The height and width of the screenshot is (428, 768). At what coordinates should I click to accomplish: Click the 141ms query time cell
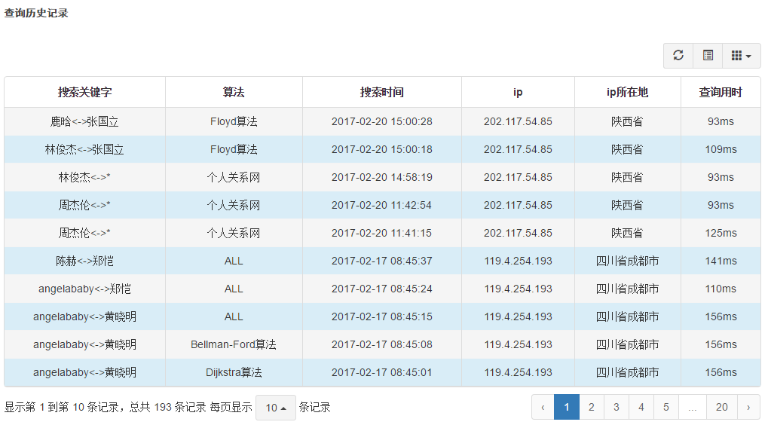pos(721,261)
